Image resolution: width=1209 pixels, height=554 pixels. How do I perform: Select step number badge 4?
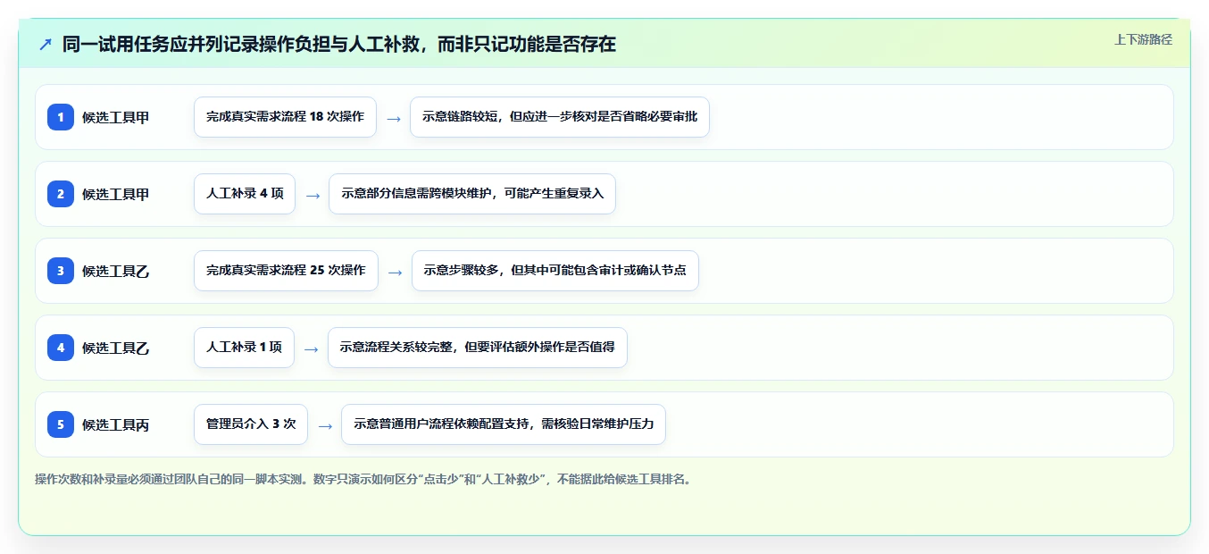click(61, 348)
